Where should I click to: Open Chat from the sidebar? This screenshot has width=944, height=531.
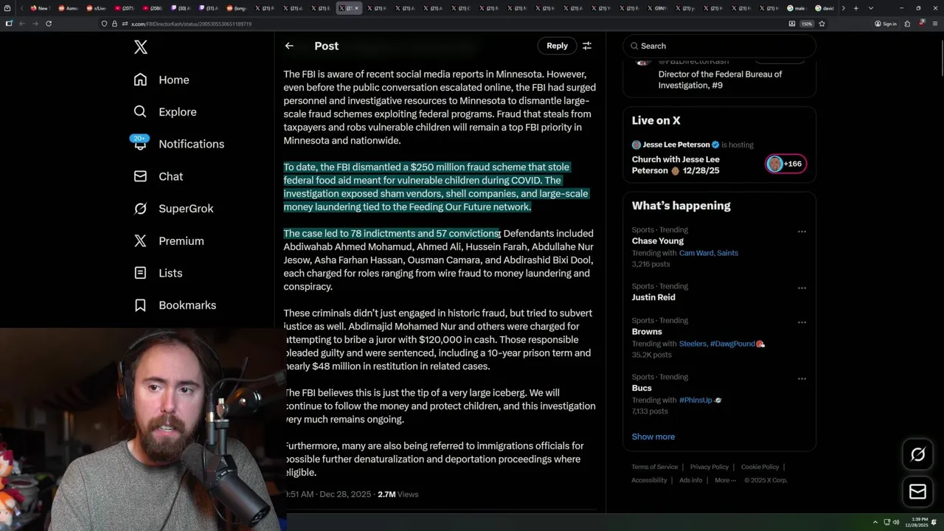point(159,176)
